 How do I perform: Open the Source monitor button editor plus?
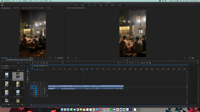click(x=63, y=63)
